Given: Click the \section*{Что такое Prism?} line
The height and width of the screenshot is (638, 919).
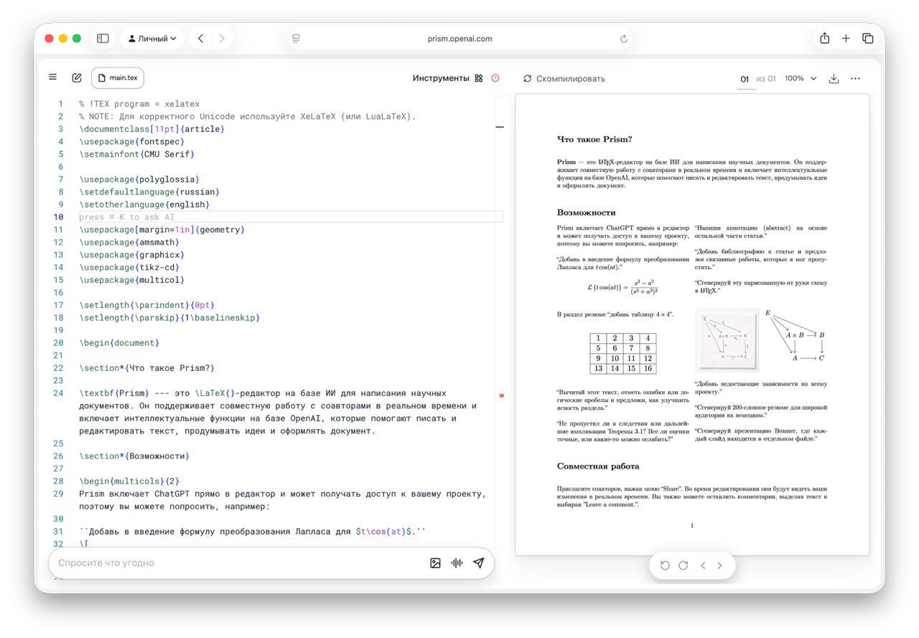Looking at the screenshot, I should tap(147, 367).
